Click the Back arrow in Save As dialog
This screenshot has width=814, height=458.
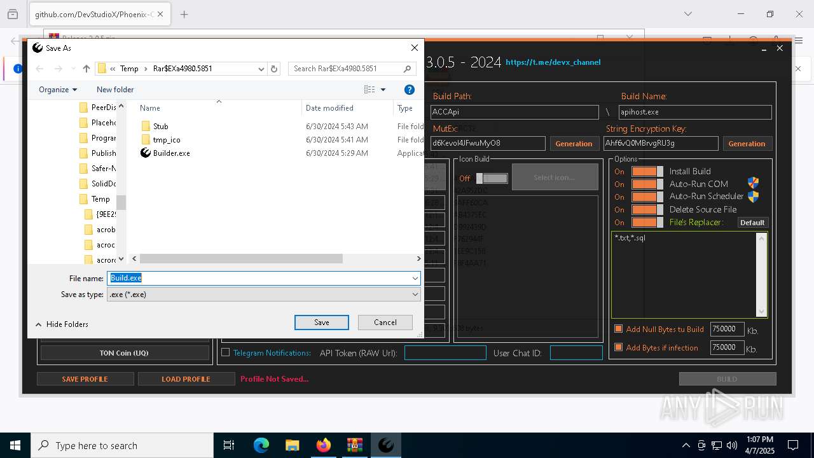point(39,69)
